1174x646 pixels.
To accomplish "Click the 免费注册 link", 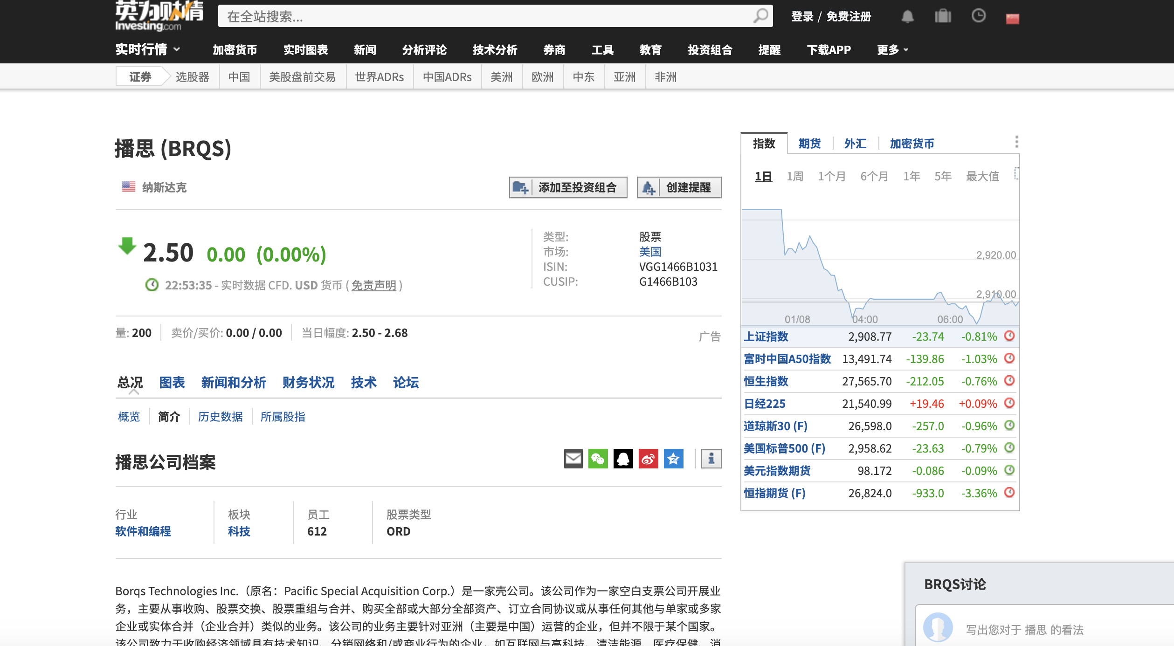I will (x=849, y=17).
